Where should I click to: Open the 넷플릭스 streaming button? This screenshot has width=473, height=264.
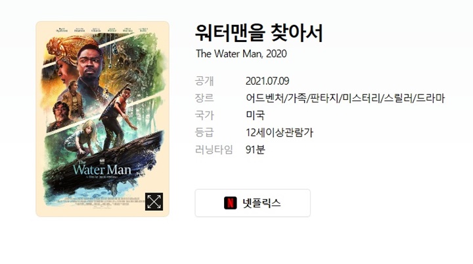click(252, 203)
